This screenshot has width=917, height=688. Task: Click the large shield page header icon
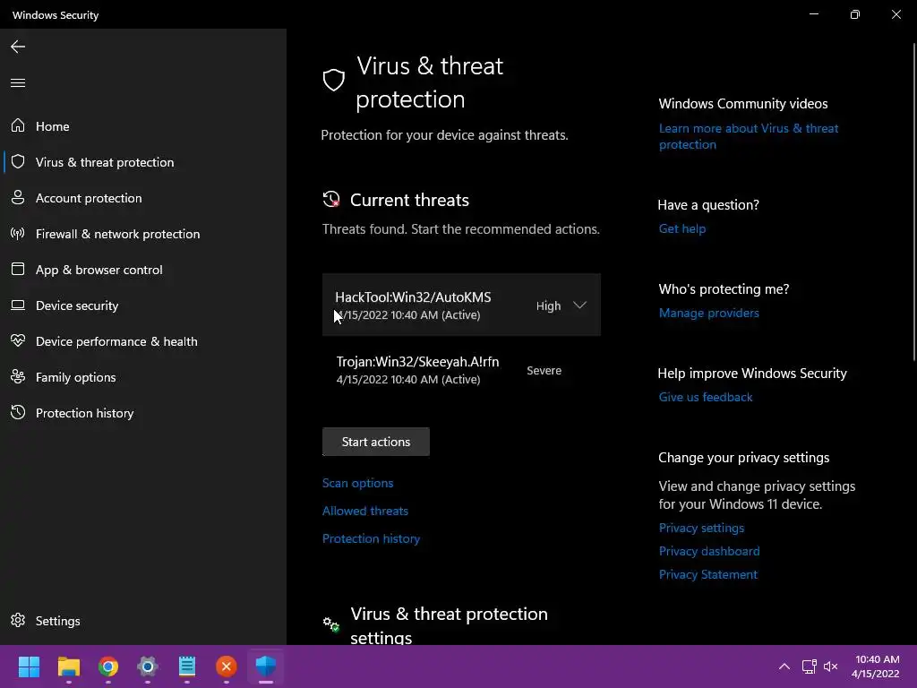pyautogui.click(x=334, y=80)
